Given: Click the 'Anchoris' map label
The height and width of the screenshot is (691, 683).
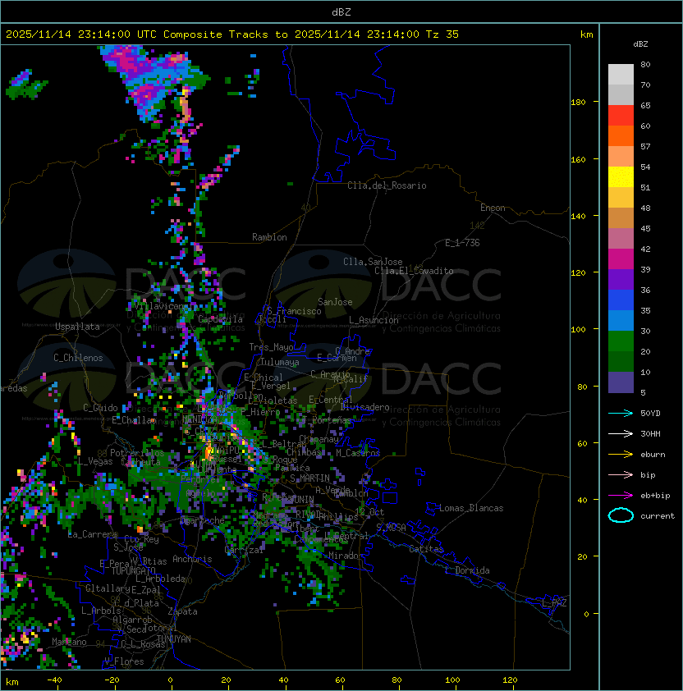Looking at the screenshot, I should [192, 559].
